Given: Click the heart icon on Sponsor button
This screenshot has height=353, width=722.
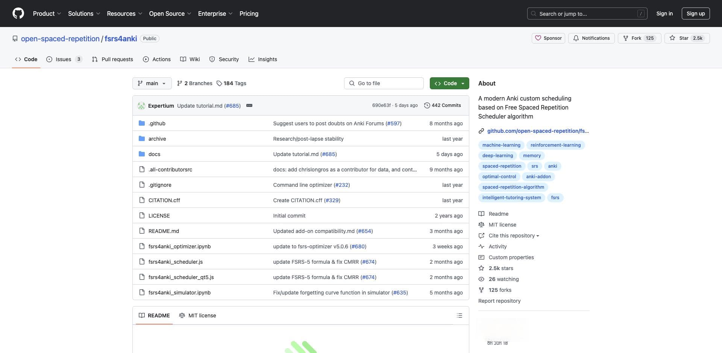Looking at the screenshot, I should point(538,38).
